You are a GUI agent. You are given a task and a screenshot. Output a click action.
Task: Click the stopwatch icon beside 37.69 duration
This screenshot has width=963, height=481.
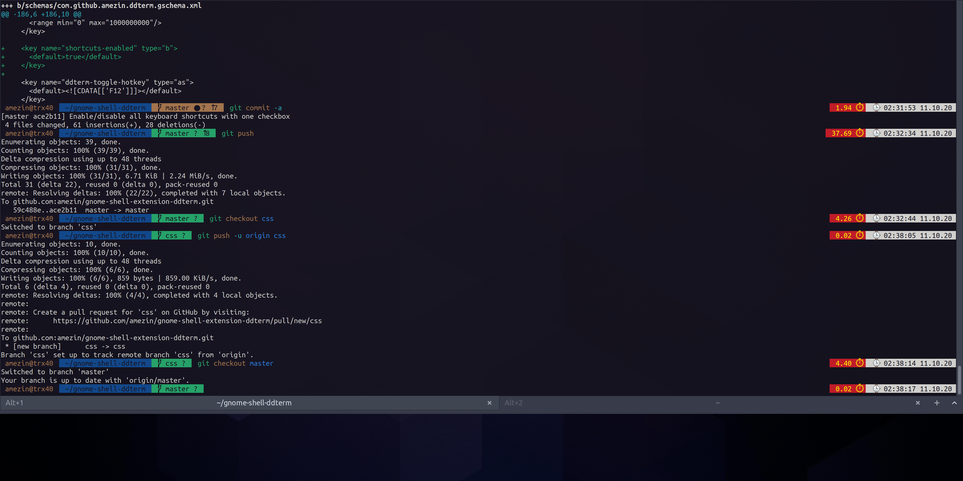pos(860,133)
